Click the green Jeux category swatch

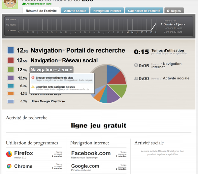click(11, 70)
